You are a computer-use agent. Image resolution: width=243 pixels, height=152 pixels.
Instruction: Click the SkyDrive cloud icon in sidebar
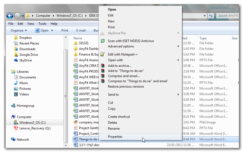pyautogui.click(x=16, y=60)
